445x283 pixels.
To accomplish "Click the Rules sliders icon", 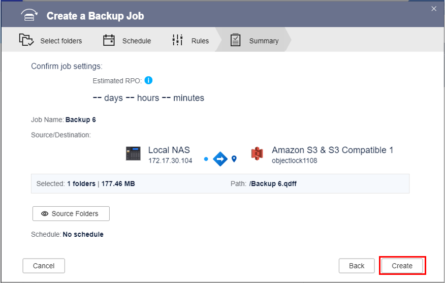I will [177, 40].
